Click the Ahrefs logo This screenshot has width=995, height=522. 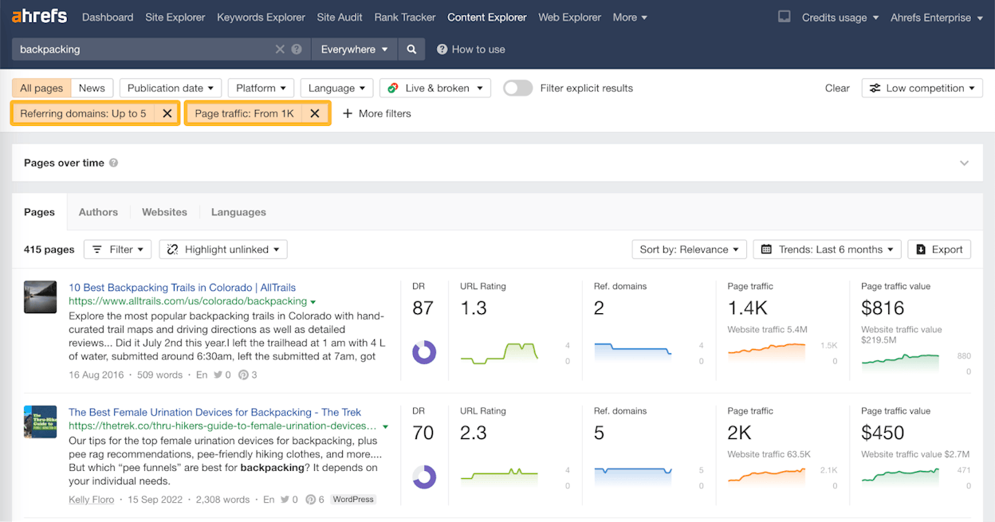tap(40, 17)
